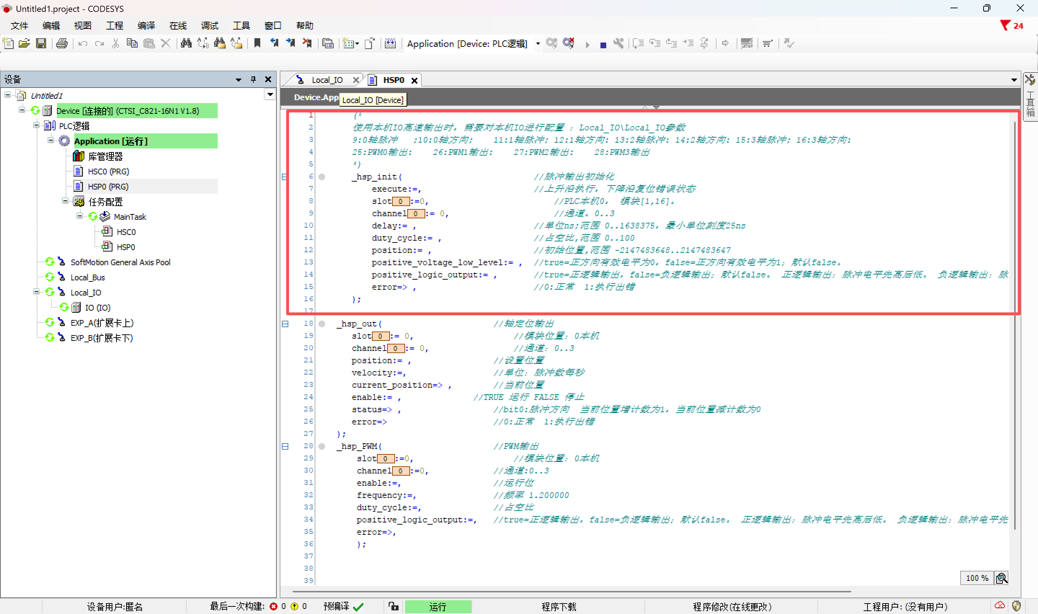This screenshot has width=1038, height=614.
Task: Toggle breakpoint dot on line 18
Action: 322,324
